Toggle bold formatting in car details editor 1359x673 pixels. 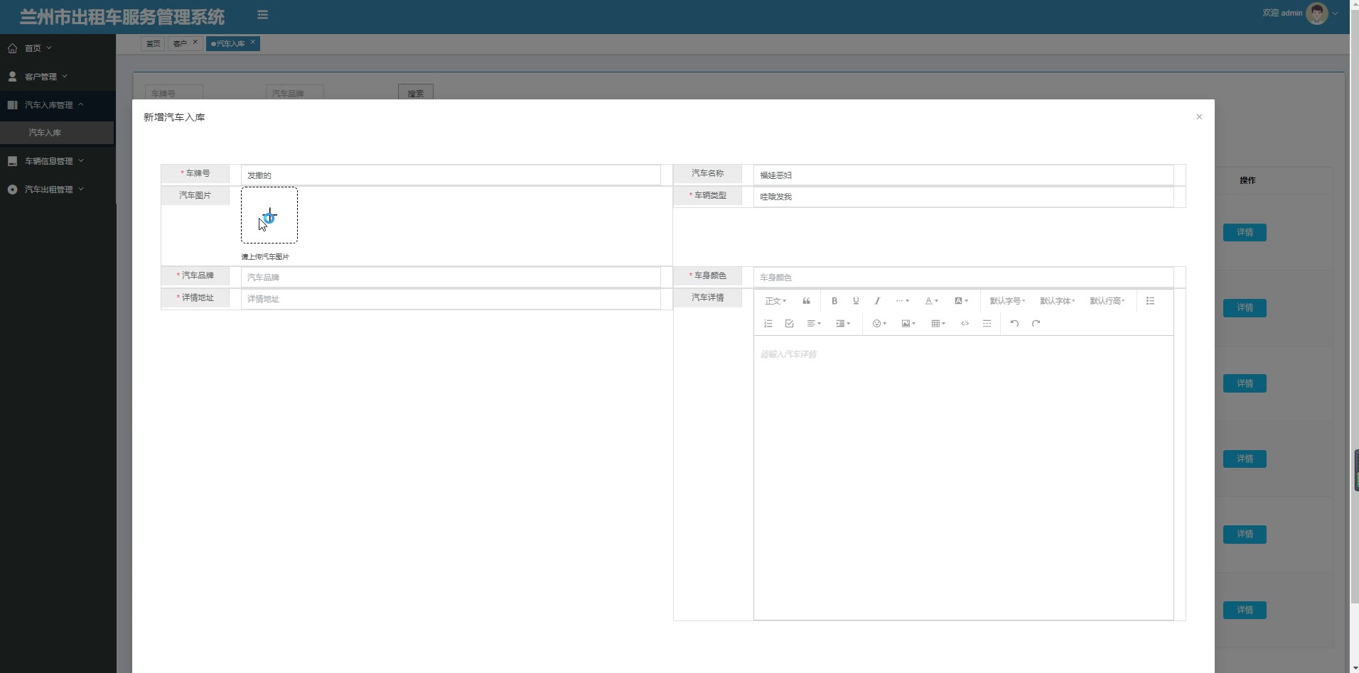coord(834,301)
